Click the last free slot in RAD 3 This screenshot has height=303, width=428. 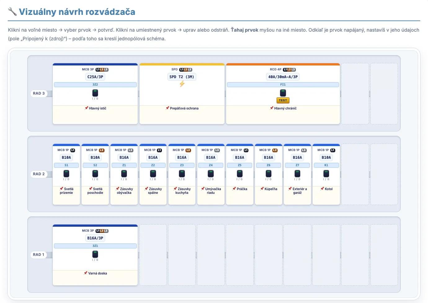384,94
